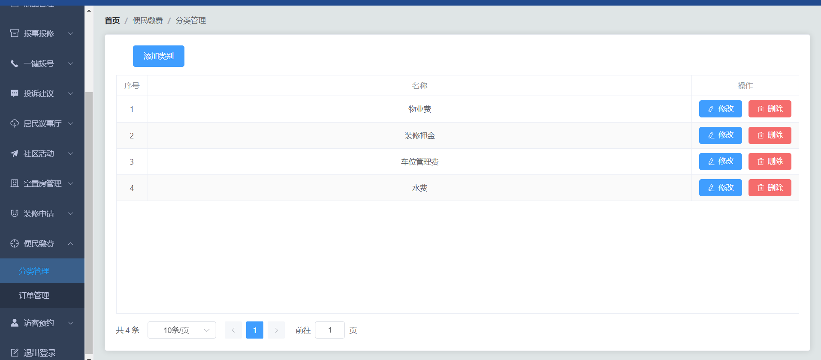The image size is (821, 360).
Task: Click 首页 breadcrumb link
Action: pos(112,21)
